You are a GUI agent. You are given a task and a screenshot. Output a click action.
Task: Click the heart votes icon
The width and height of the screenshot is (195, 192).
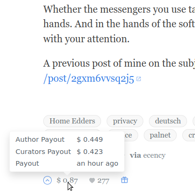[92, 181]
